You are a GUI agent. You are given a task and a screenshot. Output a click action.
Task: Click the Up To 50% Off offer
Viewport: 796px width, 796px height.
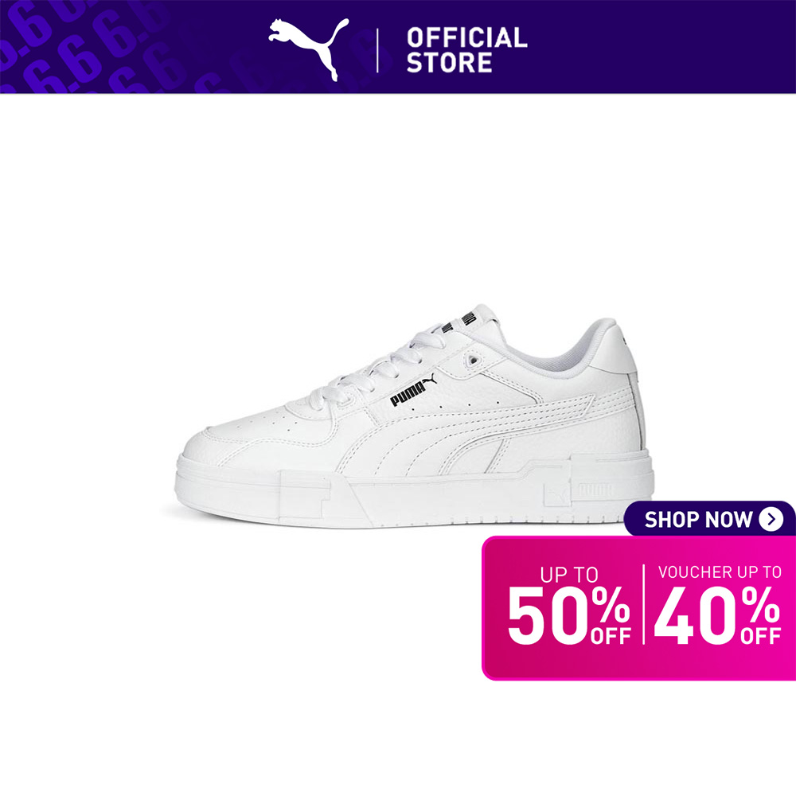click(x=568, y=606)
